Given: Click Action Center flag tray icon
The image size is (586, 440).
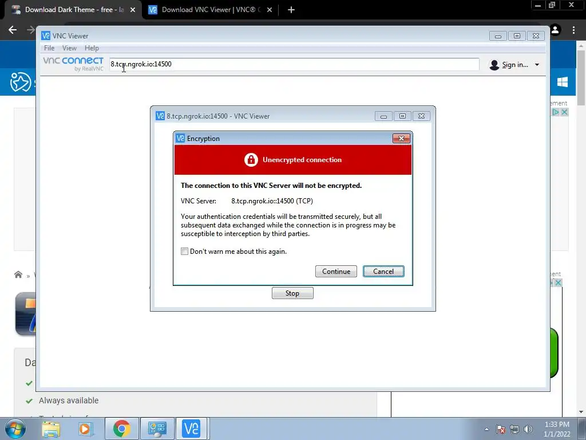Looking at the screenshot, I should (501, 429).
